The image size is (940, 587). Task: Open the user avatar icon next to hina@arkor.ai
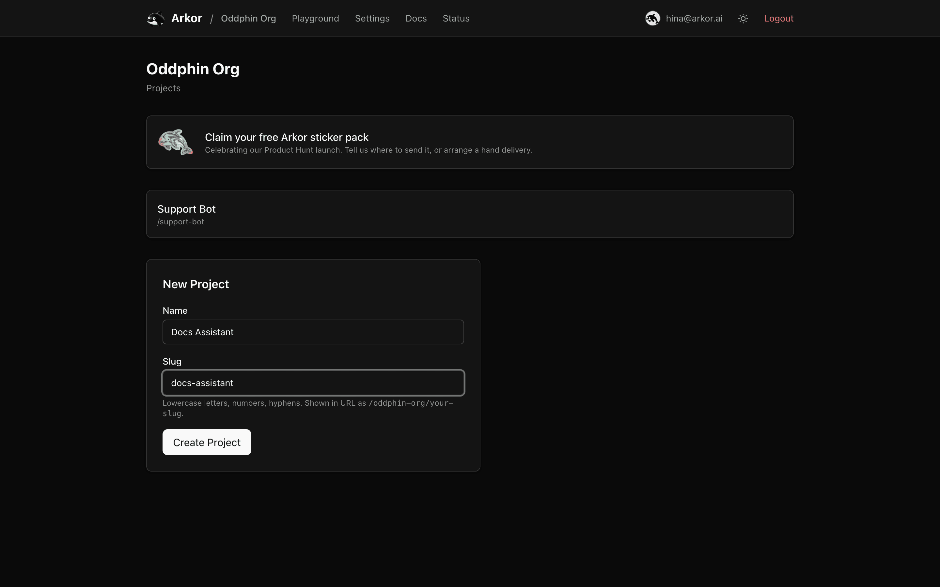click(x=652, y=18)
